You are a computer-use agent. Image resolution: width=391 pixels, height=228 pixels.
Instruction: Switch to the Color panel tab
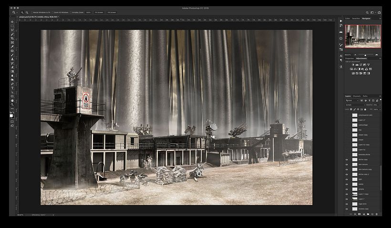tap(347, 19)
